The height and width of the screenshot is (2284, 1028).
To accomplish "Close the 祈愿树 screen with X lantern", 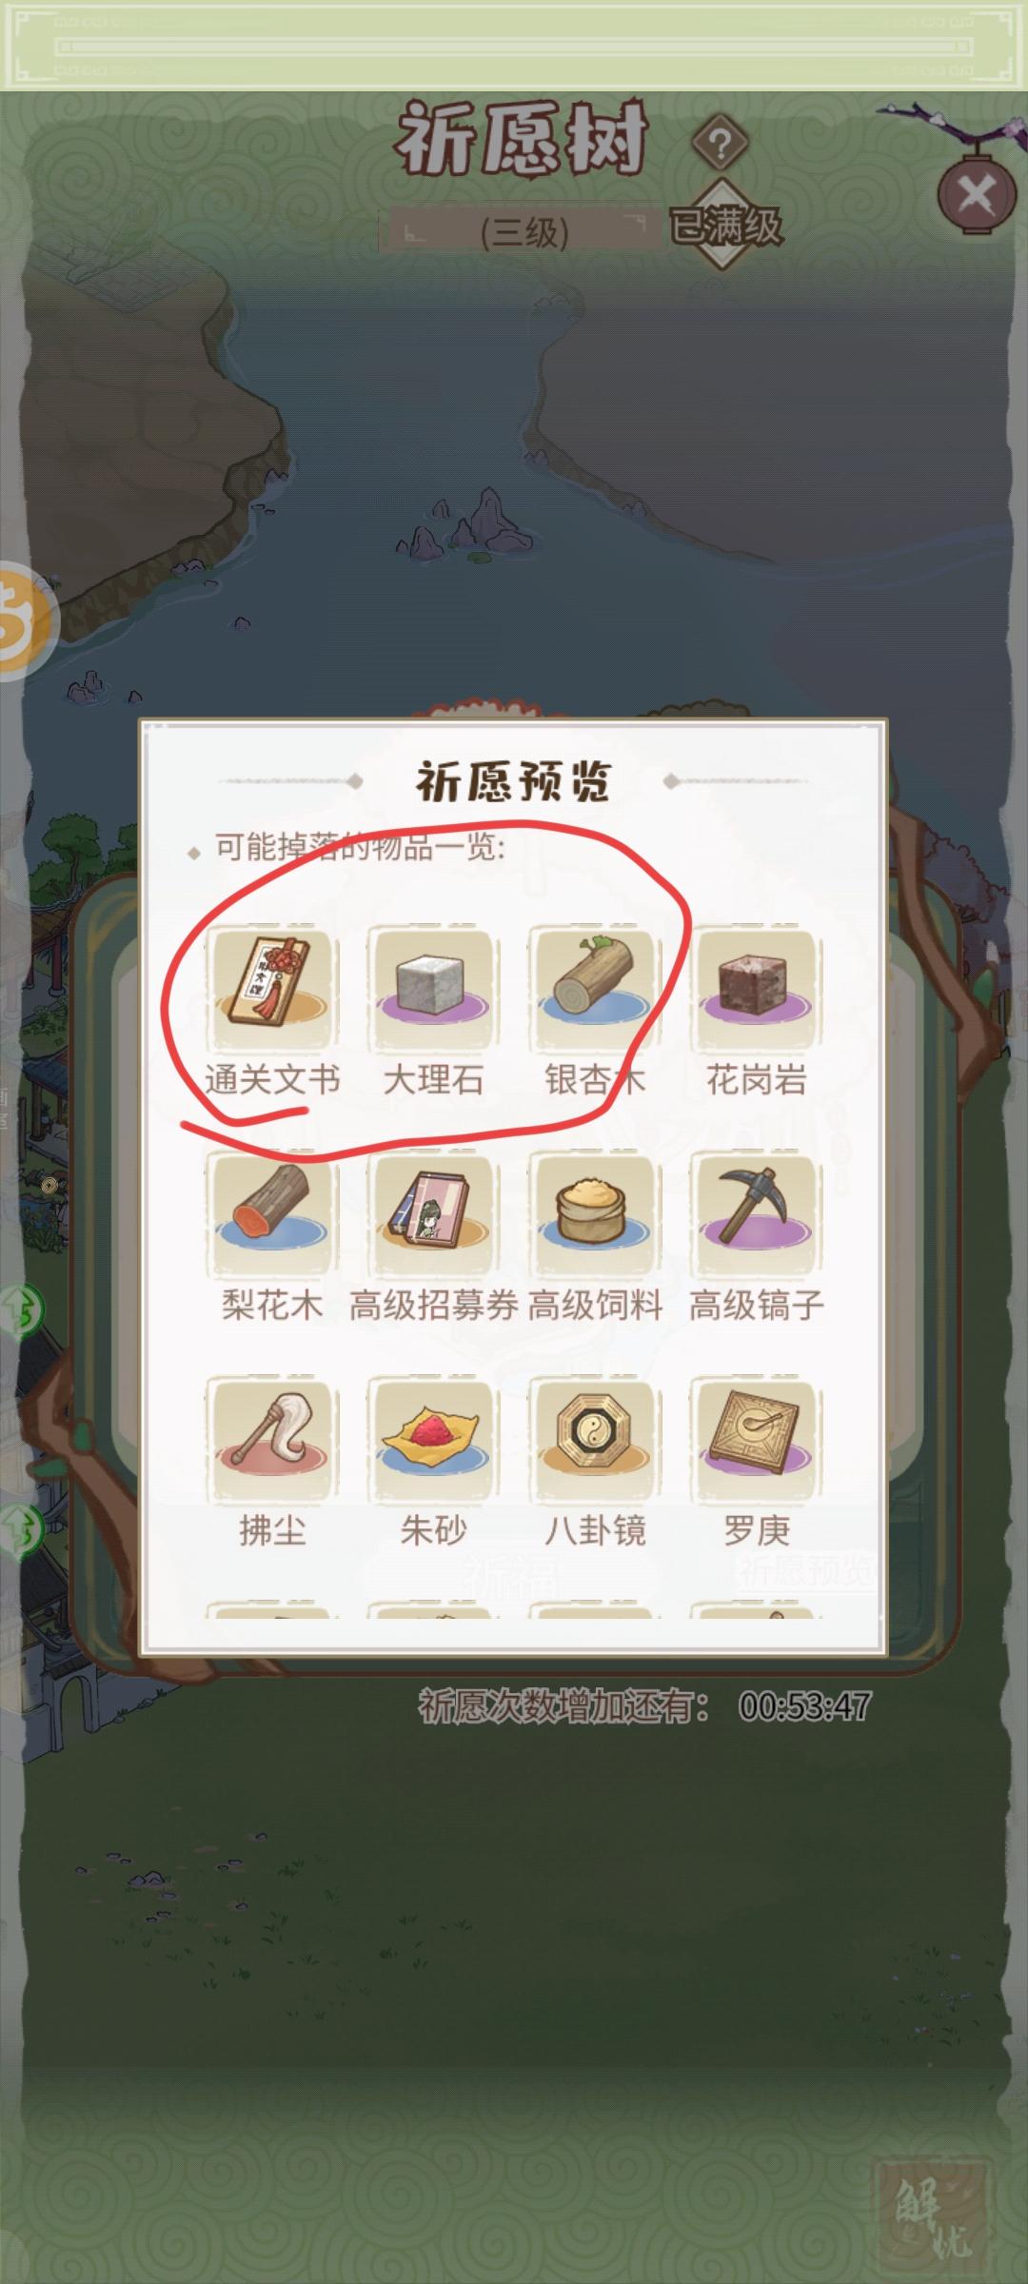I will 977,196.
